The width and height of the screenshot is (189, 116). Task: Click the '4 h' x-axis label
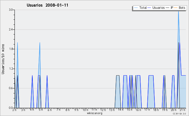point(32,110)
